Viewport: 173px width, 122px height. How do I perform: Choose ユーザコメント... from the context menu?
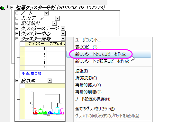click(88, 40)
